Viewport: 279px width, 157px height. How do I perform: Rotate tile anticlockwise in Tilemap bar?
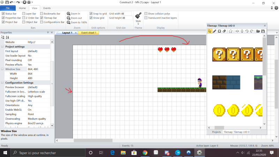pos(247,31)
